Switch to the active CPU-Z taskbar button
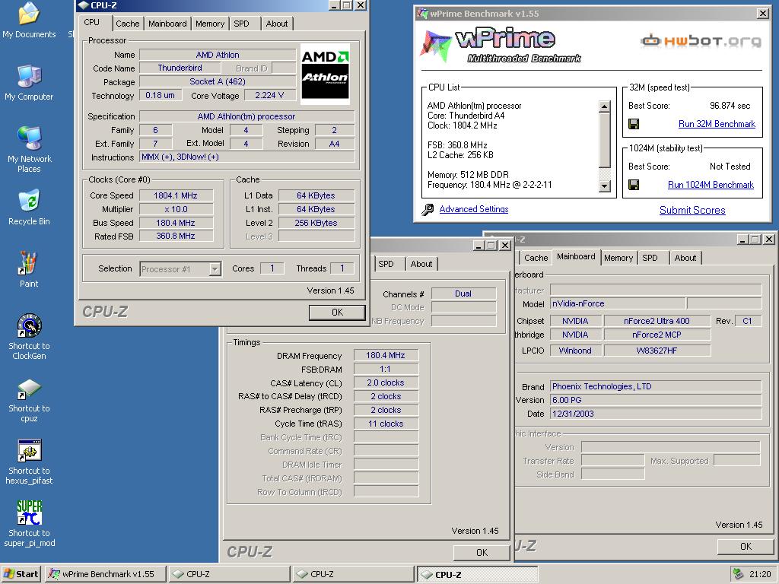779x584 pixels. (477, 574)
